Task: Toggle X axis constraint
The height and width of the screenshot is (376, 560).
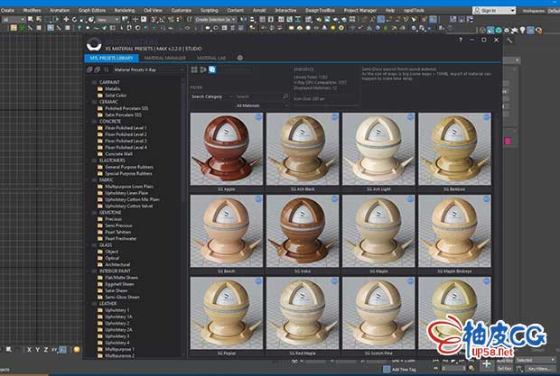Action: pyautogui.click(x=29, y=350)
